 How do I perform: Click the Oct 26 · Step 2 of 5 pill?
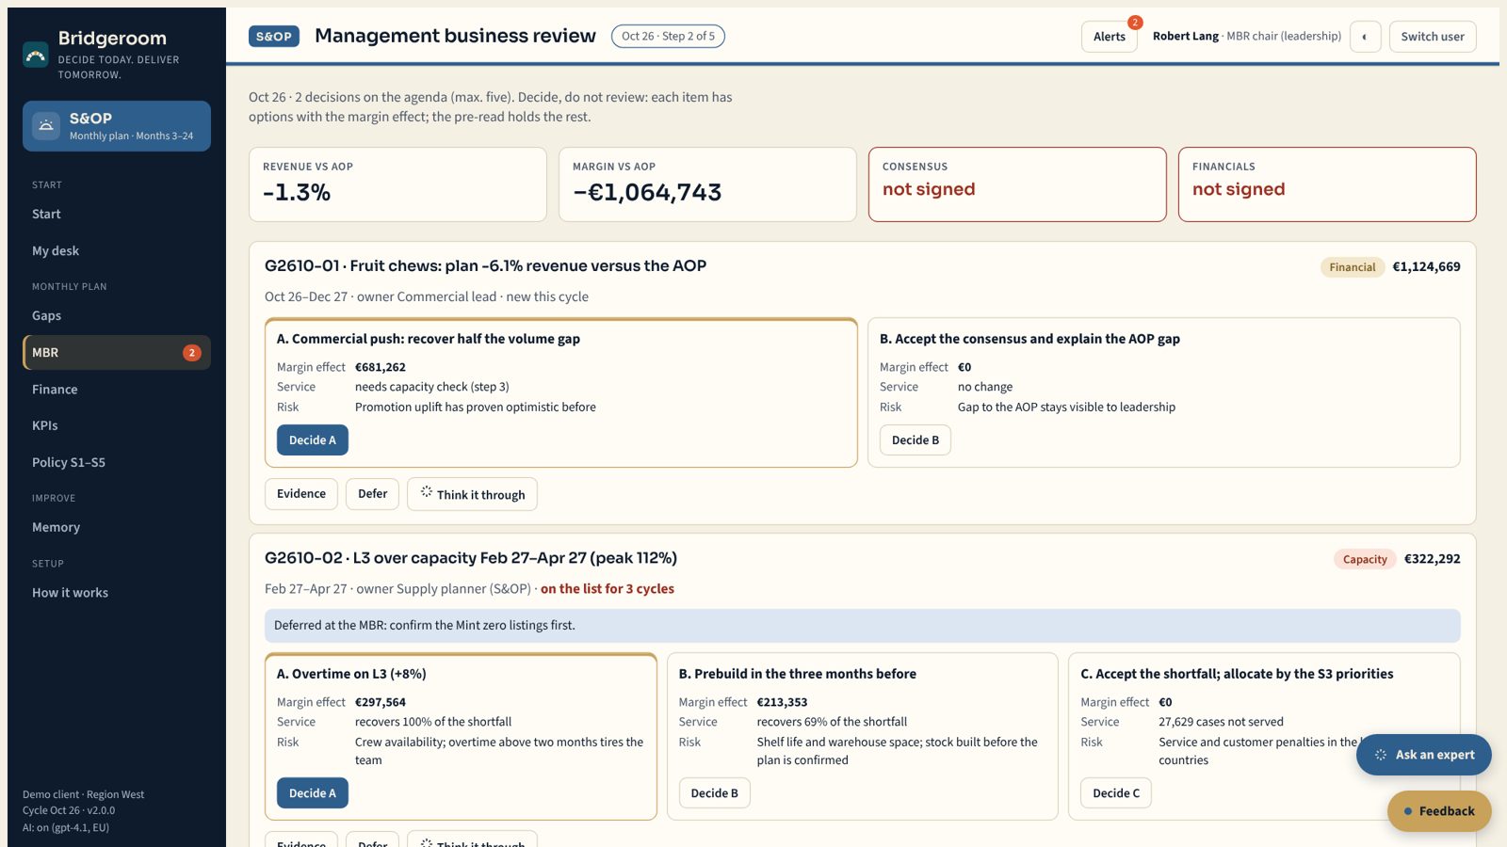tap(668, 36)
